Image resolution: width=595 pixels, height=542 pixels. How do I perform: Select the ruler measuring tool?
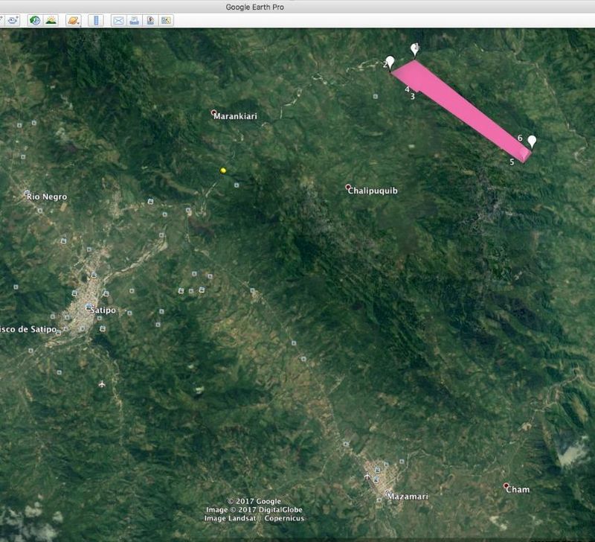[x=96, y=20]
